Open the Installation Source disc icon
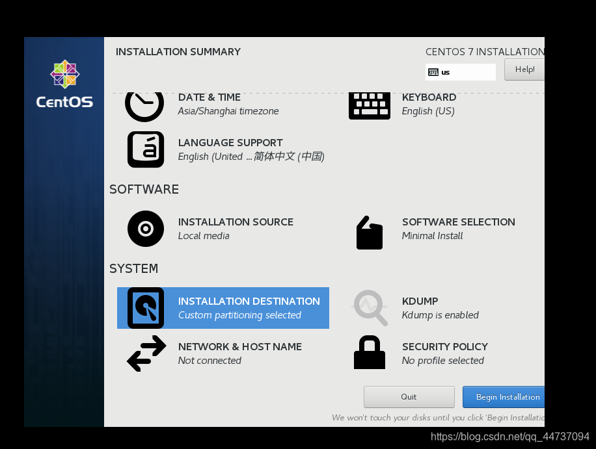The height and width of the screenshot is (449, 596). tap(146, 229)
